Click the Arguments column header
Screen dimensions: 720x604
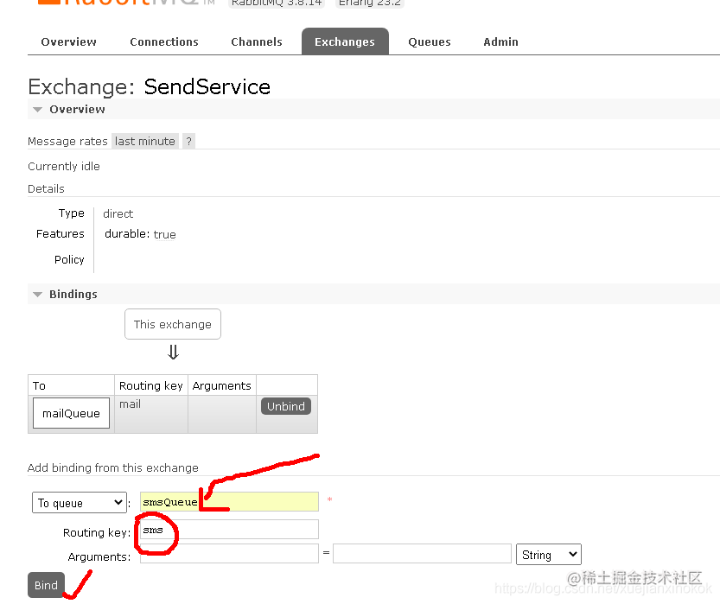(222, 385)
